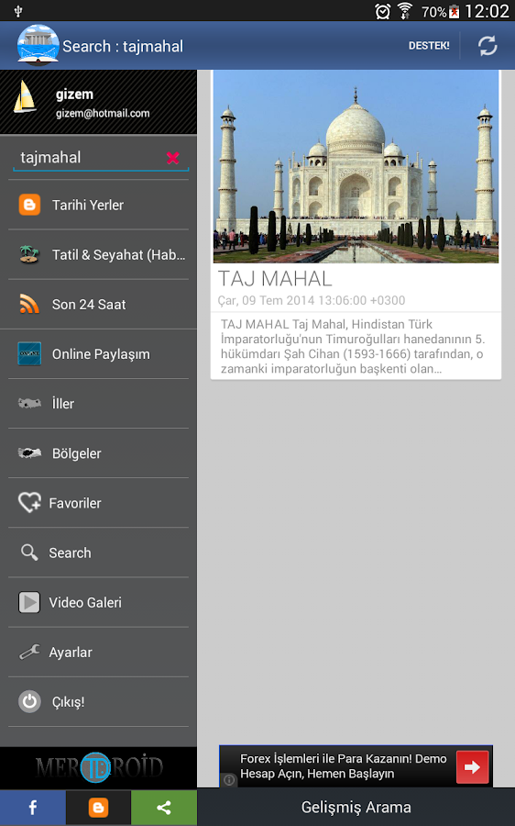The image size is (515, 826).
Task: Share via the Facebook button
Action: pyautogui.click(x=33, y=808)
